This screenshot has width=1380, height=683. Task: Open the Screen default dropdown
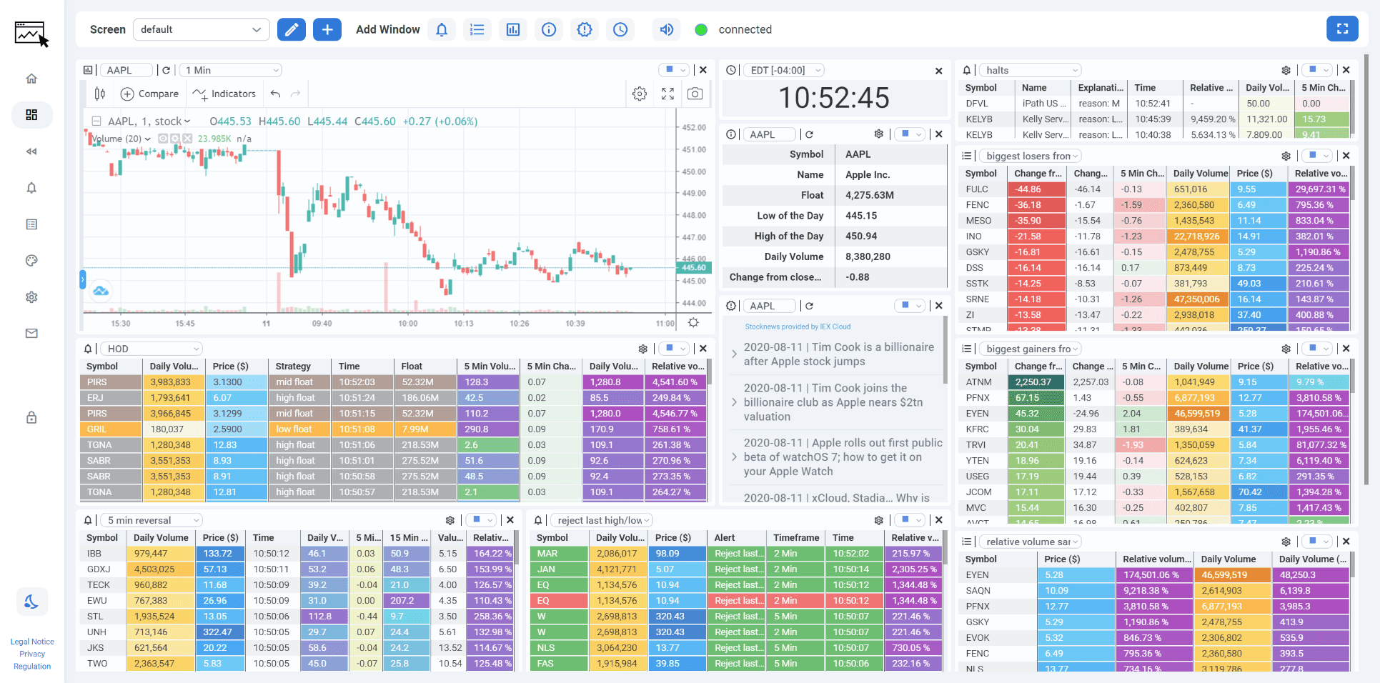201,29
